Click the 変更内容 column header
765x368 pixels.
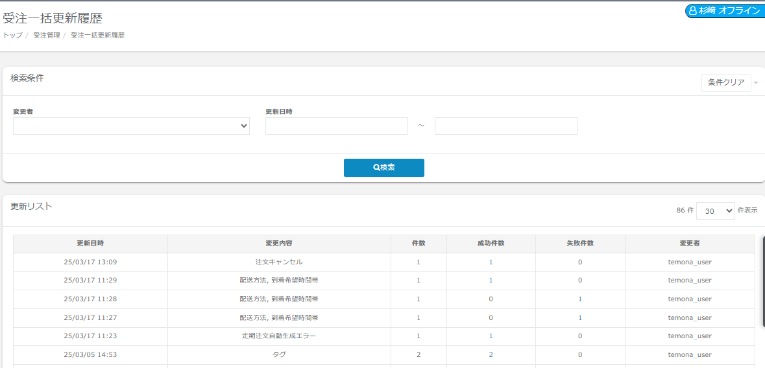279,243
